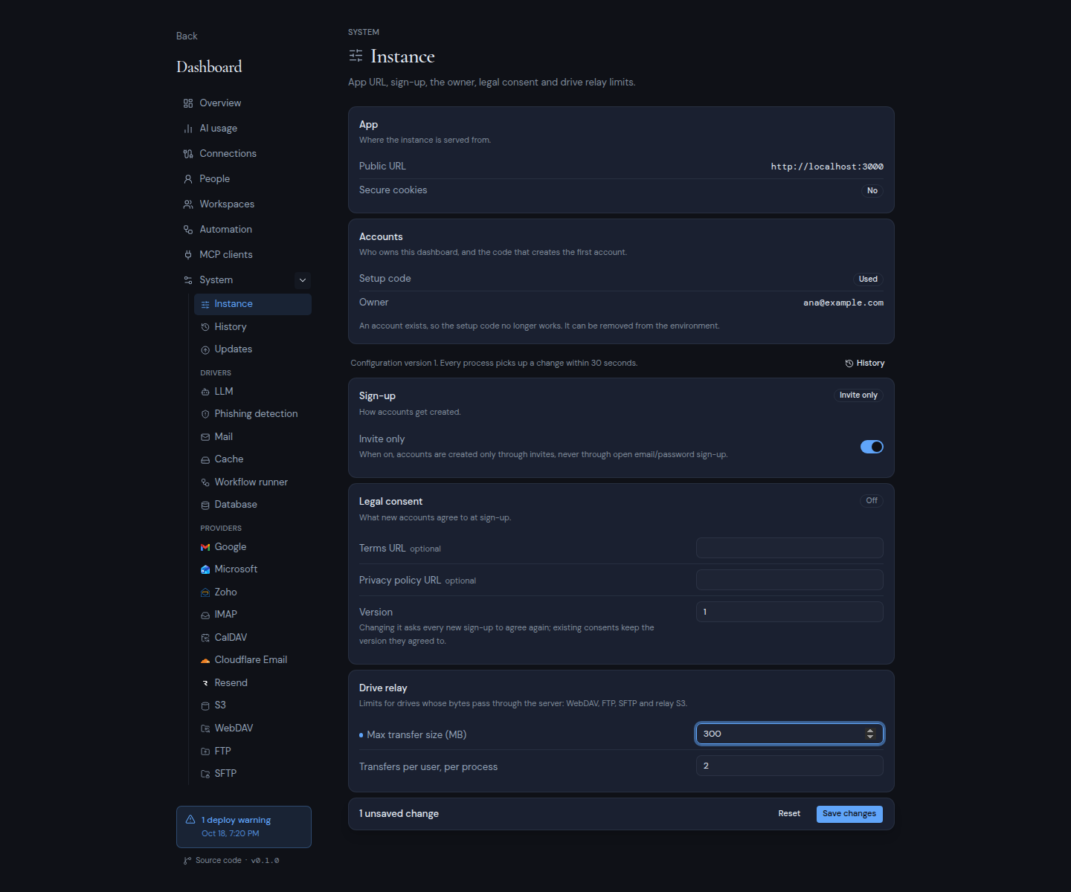Click the Resend logo icon
The height and width of the screenshot is (892, 1071).
[x=205, y=683]
